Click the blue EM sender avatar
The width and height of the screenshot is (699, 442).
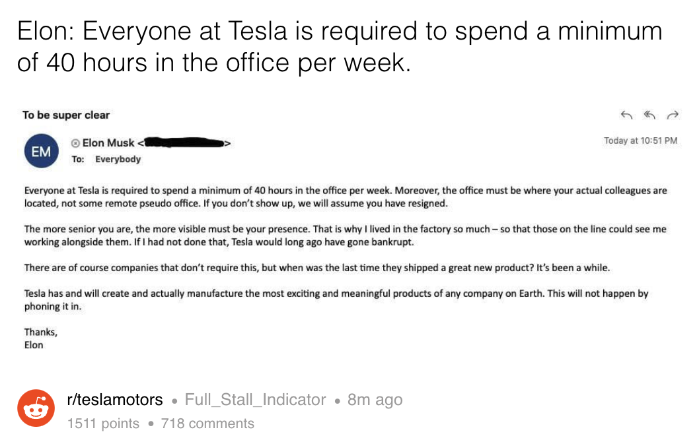(40, 151)
